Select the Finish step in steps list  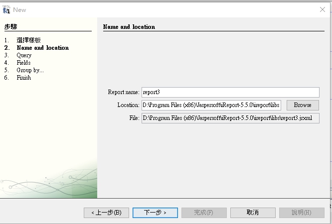pos(23,78)
